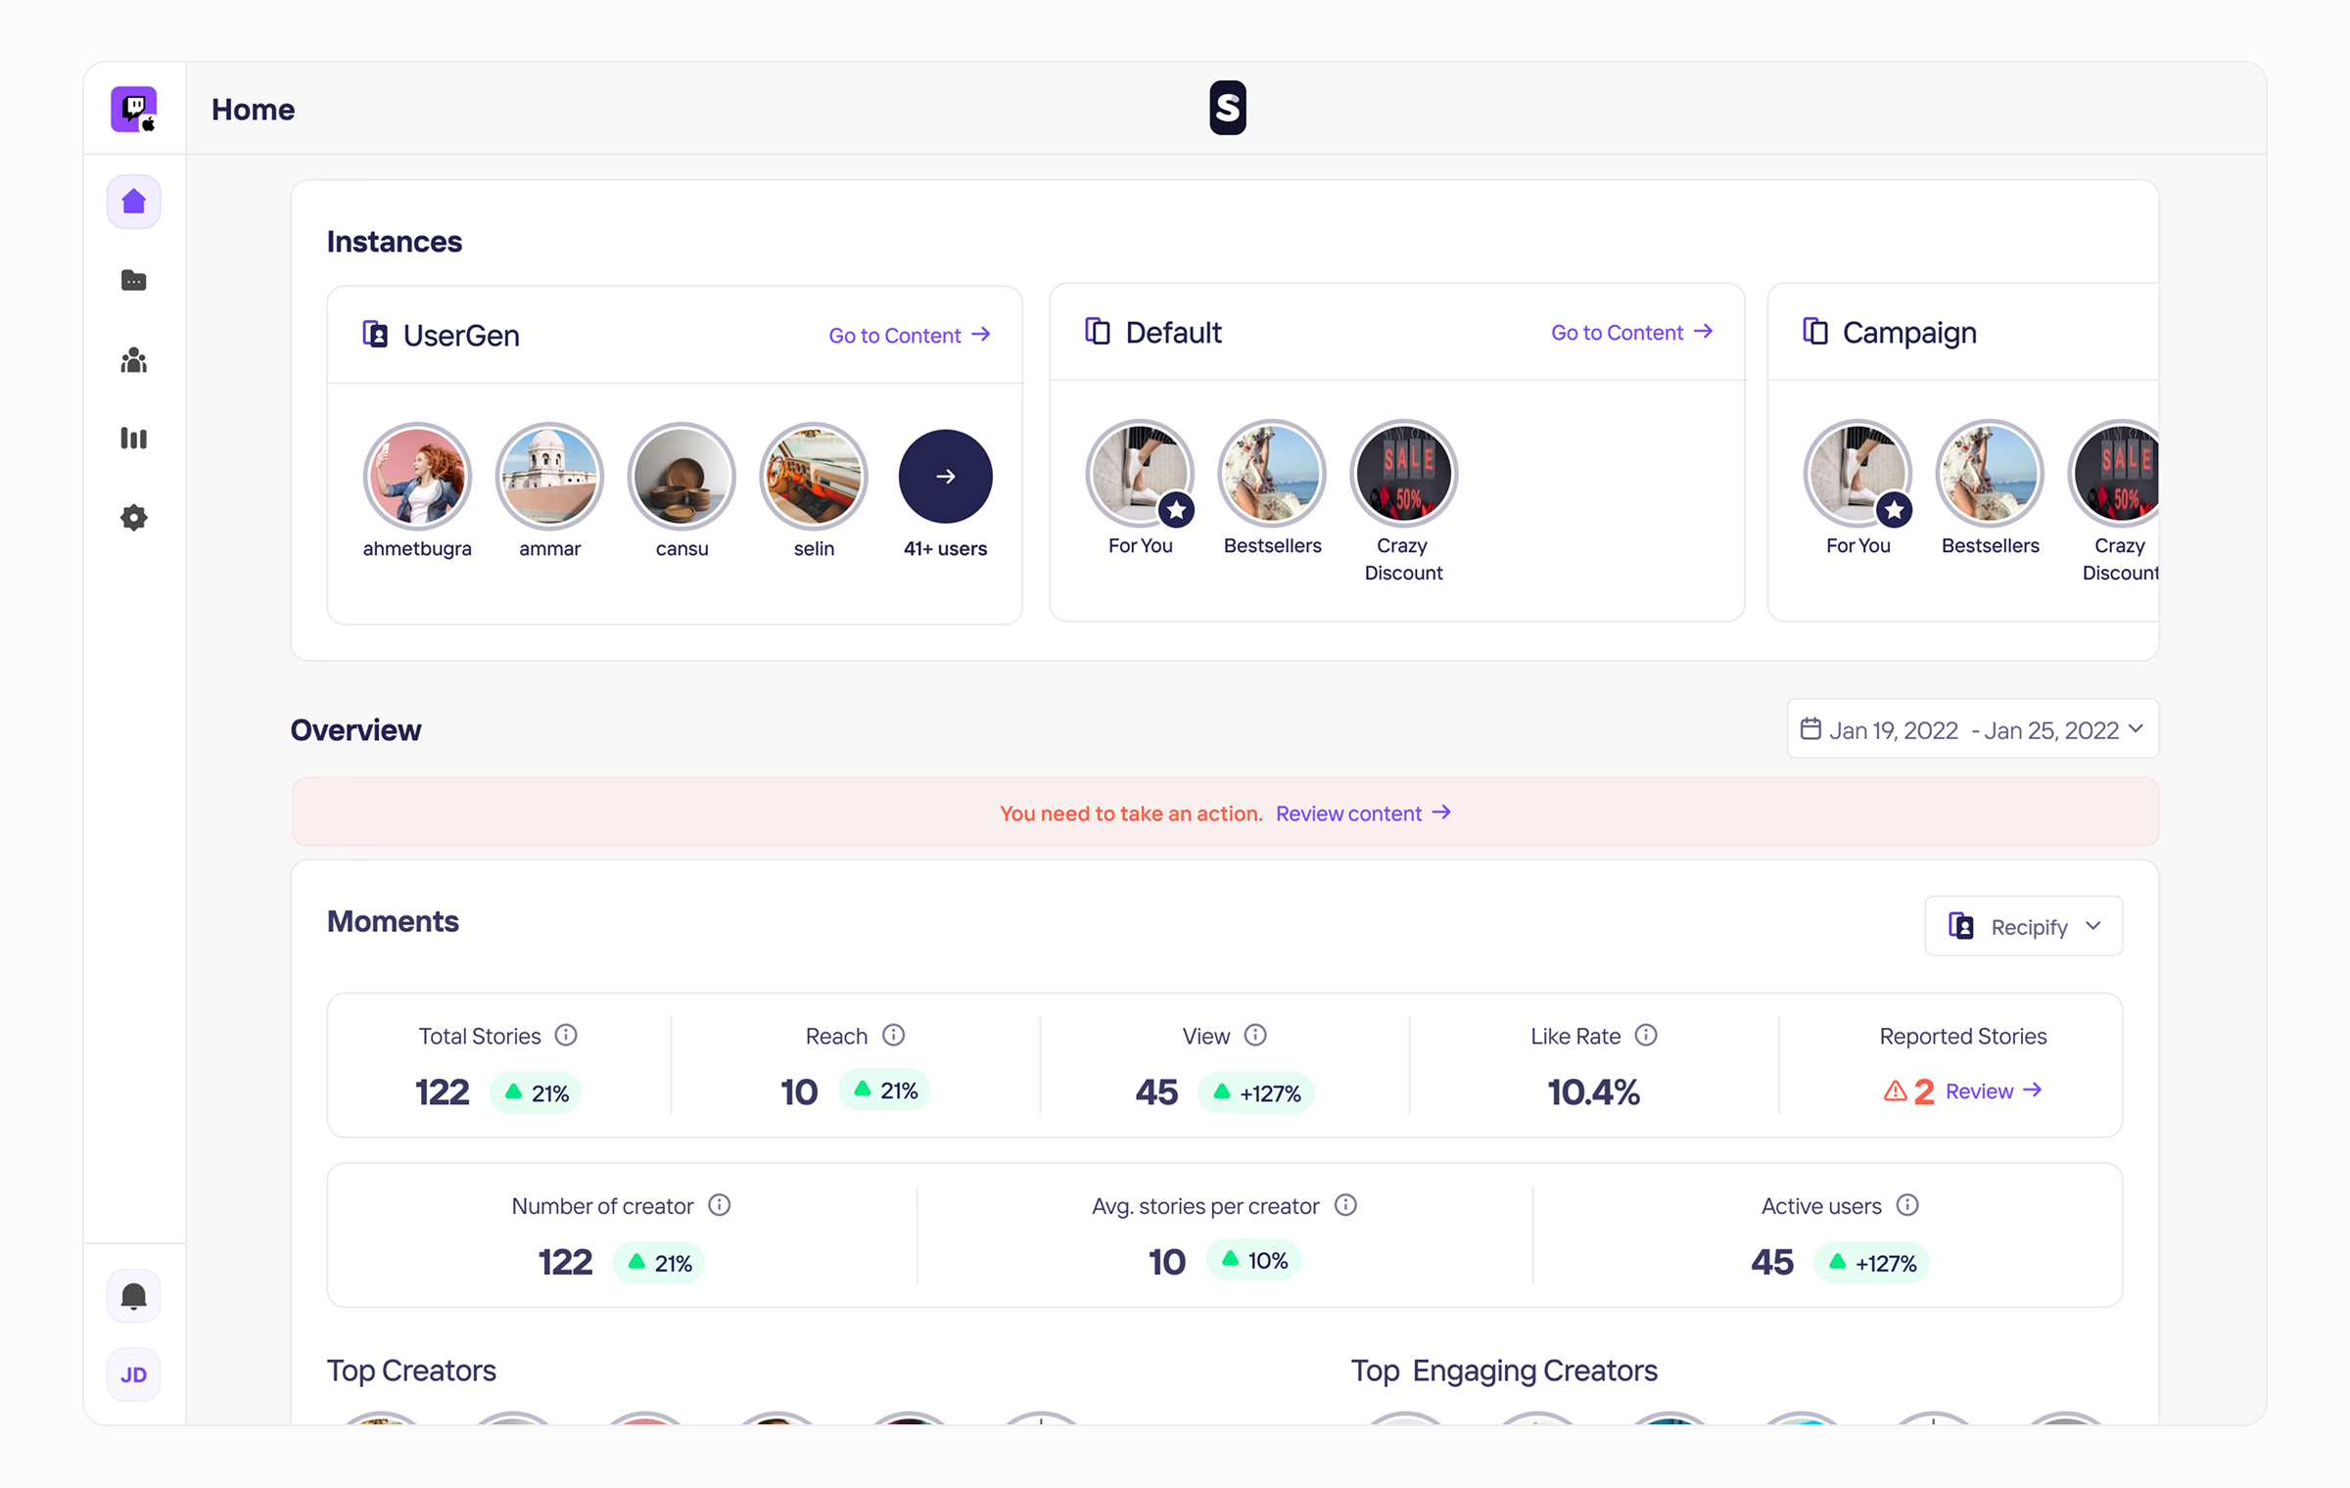The width and height of the screenshot is (2350, 1488).
Task: Open the Recipify instance dropdown
Action: tap(2023, 926)
